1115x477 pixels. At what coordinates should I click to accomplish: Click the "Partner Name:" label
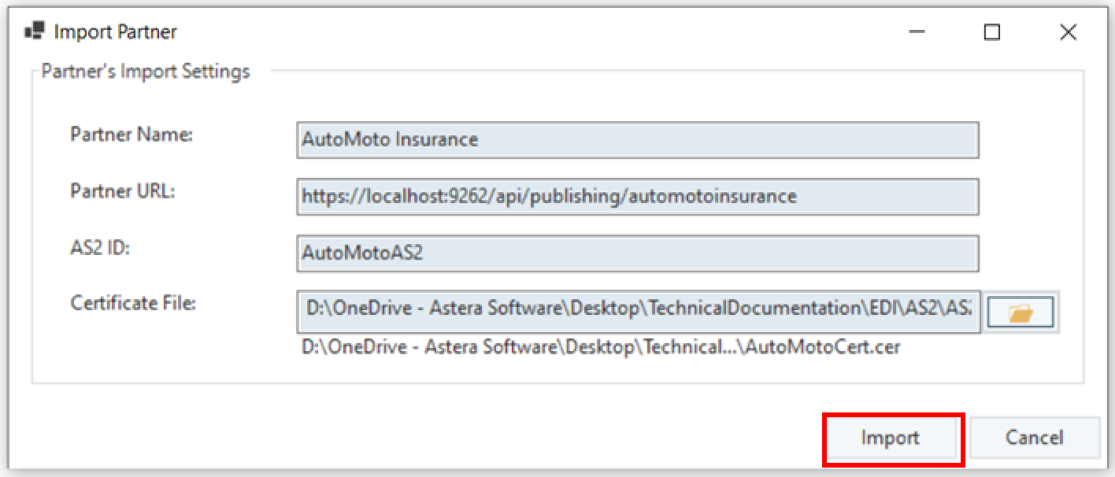[132, 134]
